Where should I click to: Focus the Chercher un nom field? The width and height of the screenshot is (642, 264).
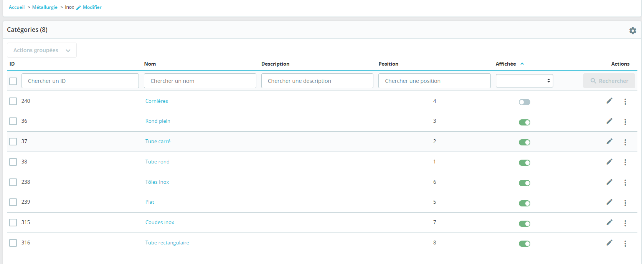[200, 81]
